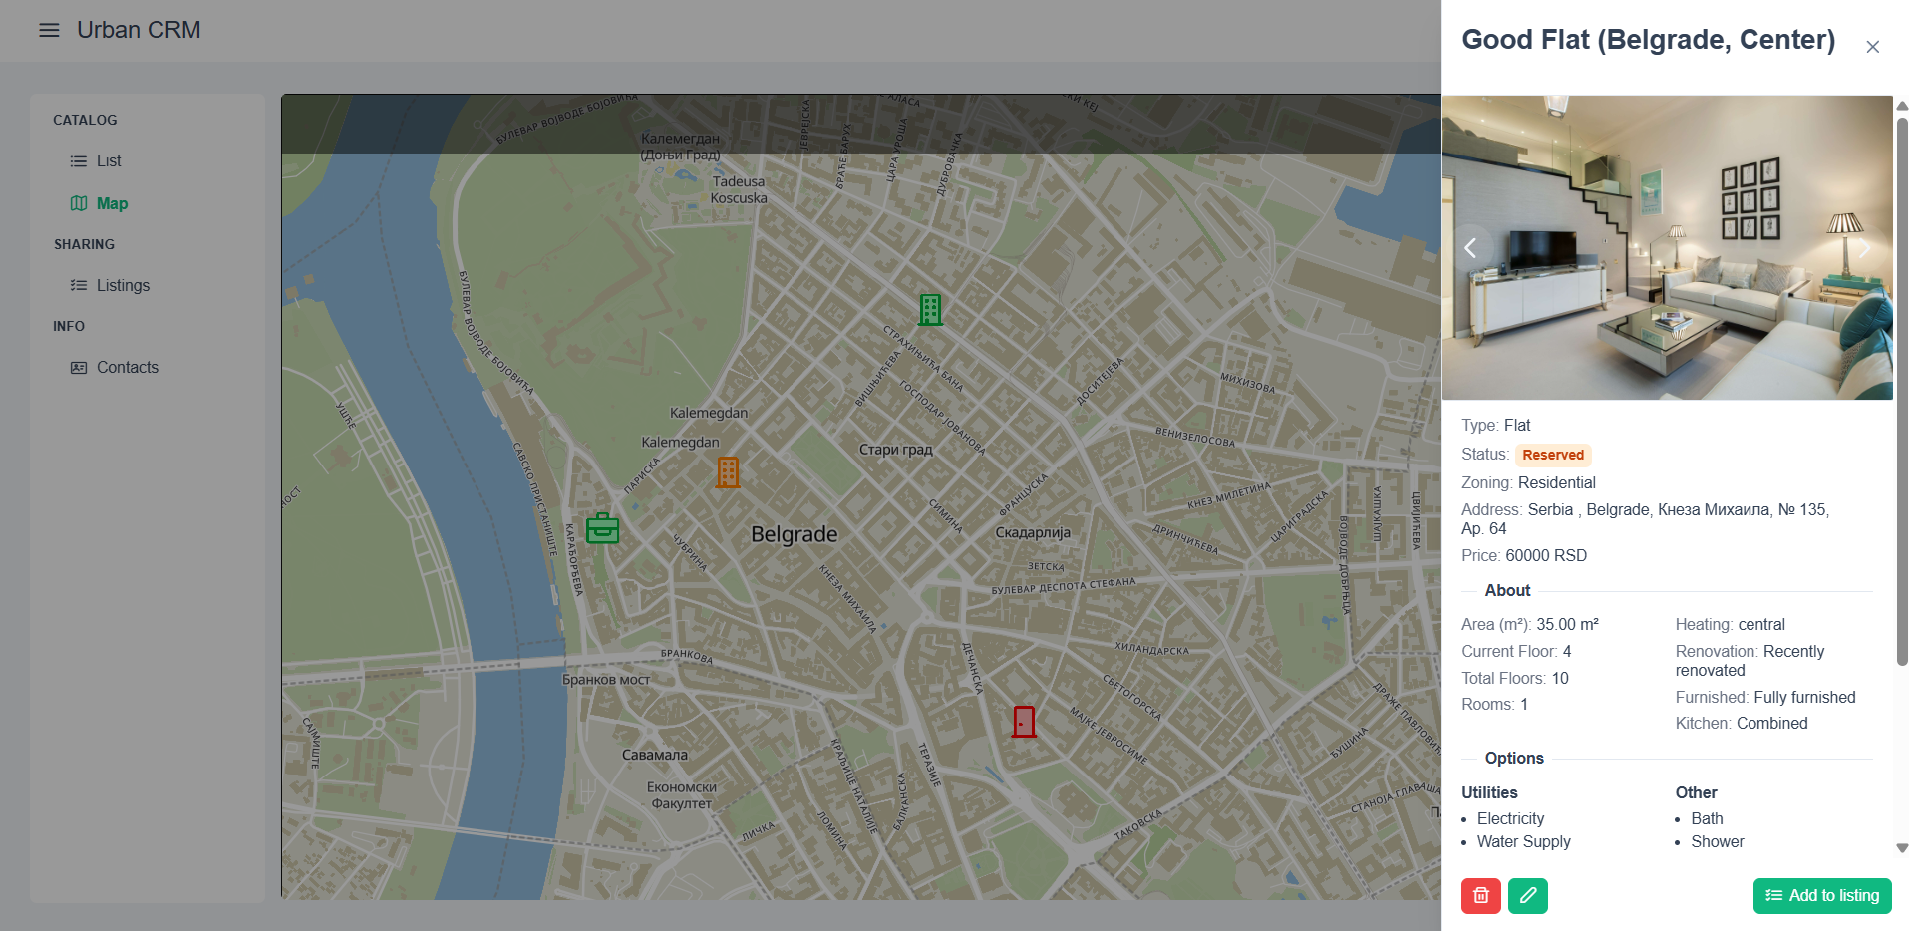Click the 'Good Flat (Belgrade, Center)' heading

1648,40
